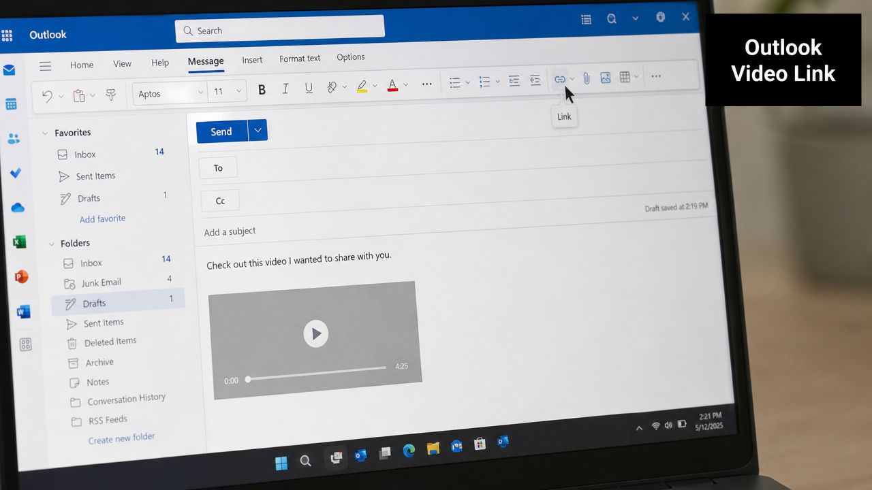The height and width of the screenshot is (490, 872).
Task: Toggle the hamburger navigation pane button
Action: 45,66
